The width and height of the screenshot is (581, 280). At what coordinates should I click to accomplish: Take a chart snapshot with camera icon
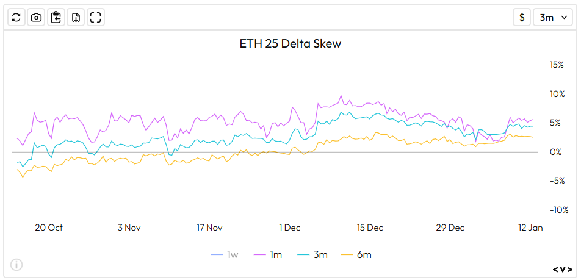(x=36, y=17)
